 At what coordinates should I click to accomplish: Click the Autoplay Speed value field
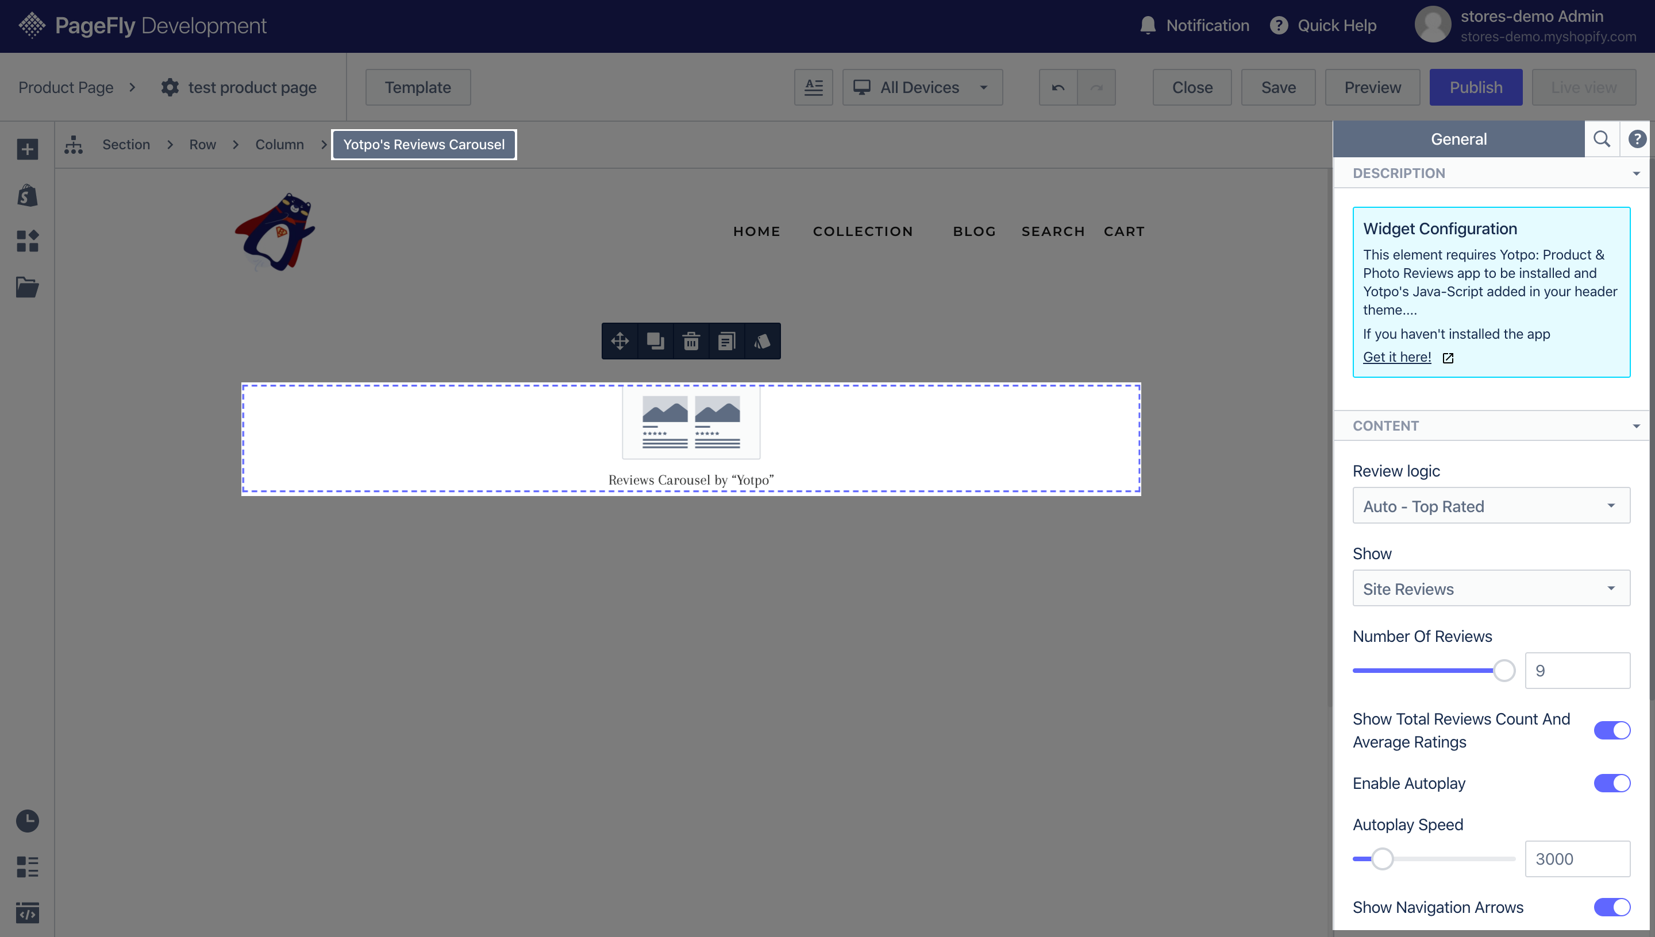[1577, 858]
